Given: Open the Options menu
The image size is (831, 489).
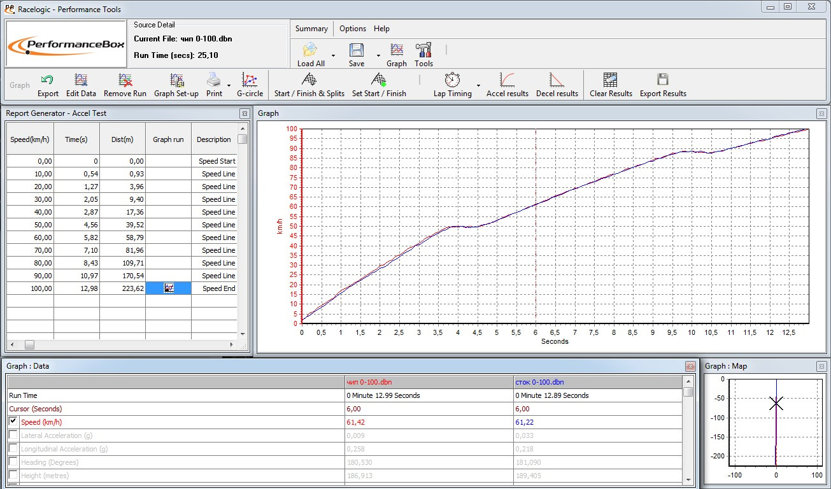Looking at the screenshot, I should point(352,29).
